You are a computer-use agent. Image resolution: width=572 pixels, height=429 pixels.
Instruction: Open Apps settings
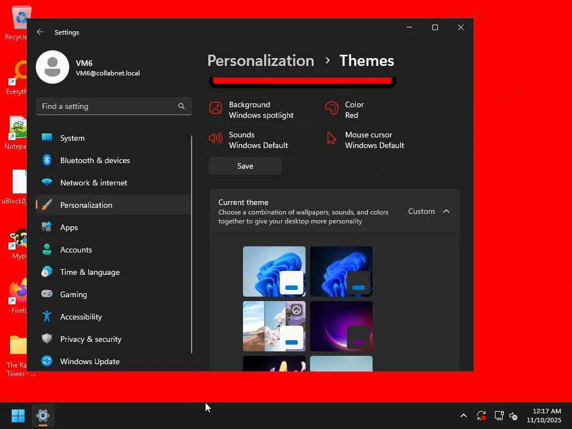114,227
